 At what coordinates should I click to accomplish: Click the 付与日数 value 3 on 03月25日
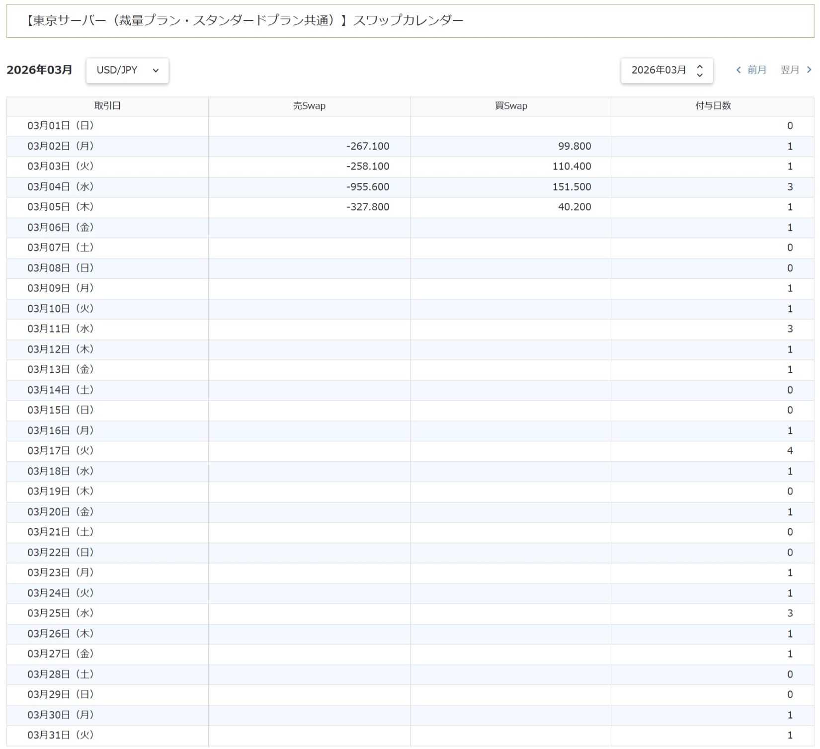tap(790, 614)
